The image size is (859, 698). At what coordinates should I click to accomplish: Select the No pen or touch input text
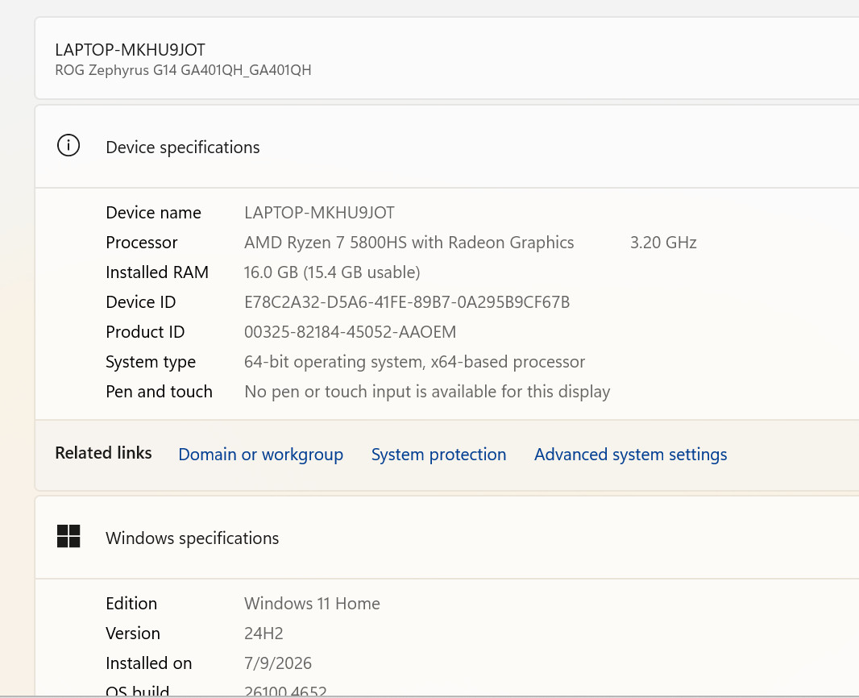coord(427,392)
